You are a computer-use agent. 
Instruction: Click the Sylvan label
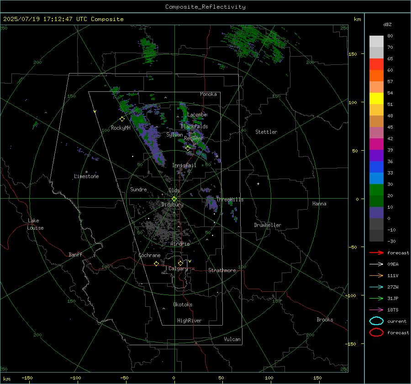[x=174, y=135]
